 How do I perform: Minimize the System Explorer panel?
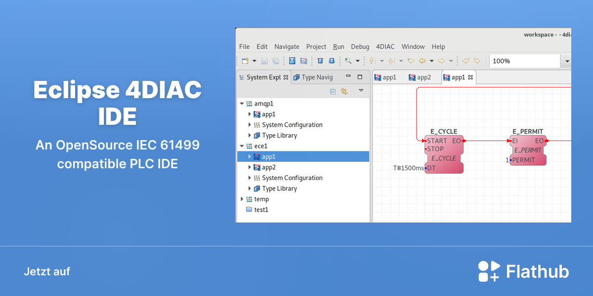pyautogui.click(x=348, y=76)
